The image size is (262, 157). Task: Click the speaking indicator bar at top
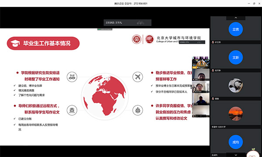point(128,23)
